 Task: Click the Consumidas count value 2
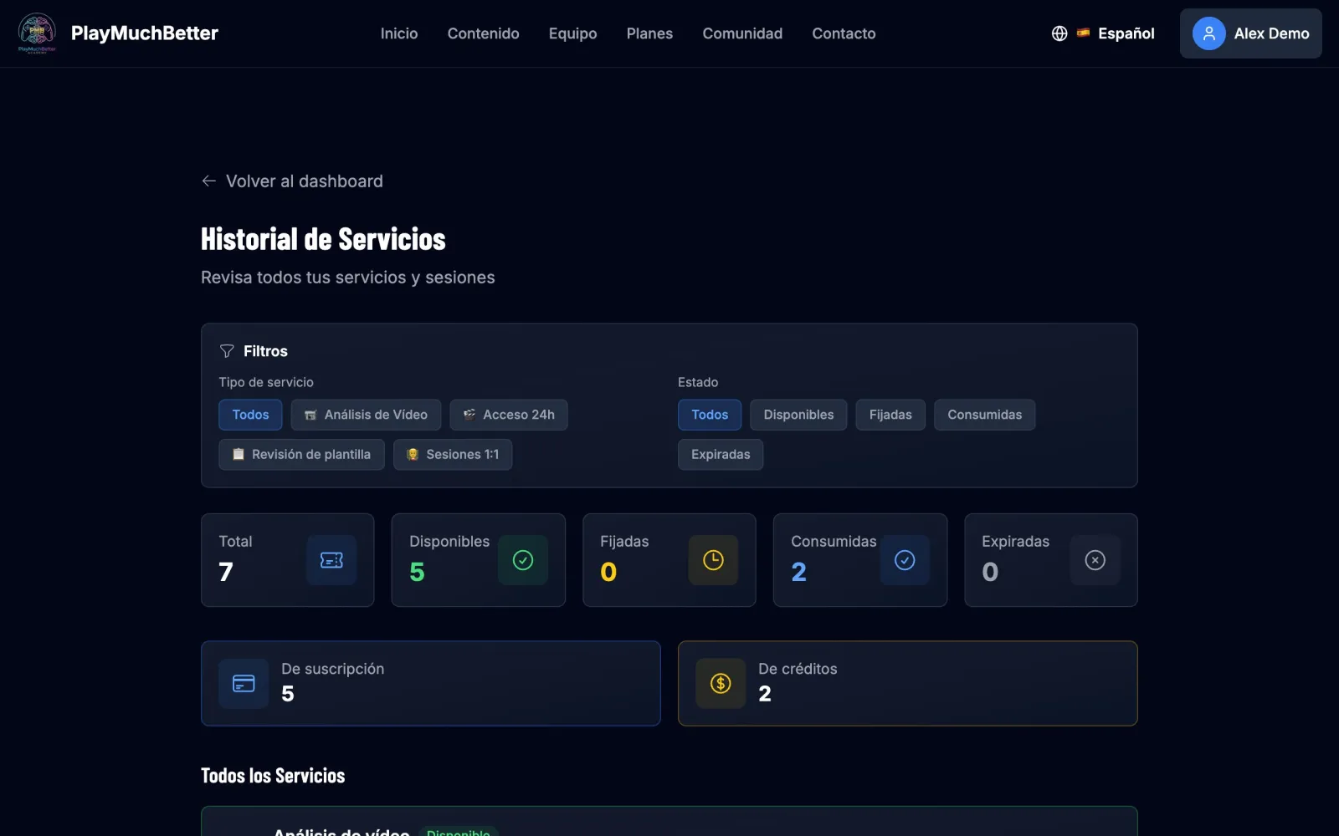click(x=799, y=572)
